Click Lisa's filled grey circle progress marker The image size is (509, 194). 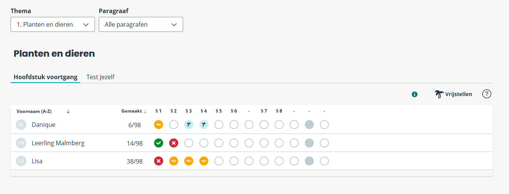pos(309,161)
